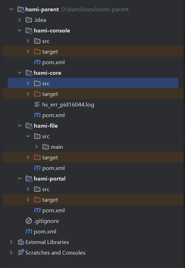
Task: Collapse the src folder under hami-file
Action: coord(28,136)
